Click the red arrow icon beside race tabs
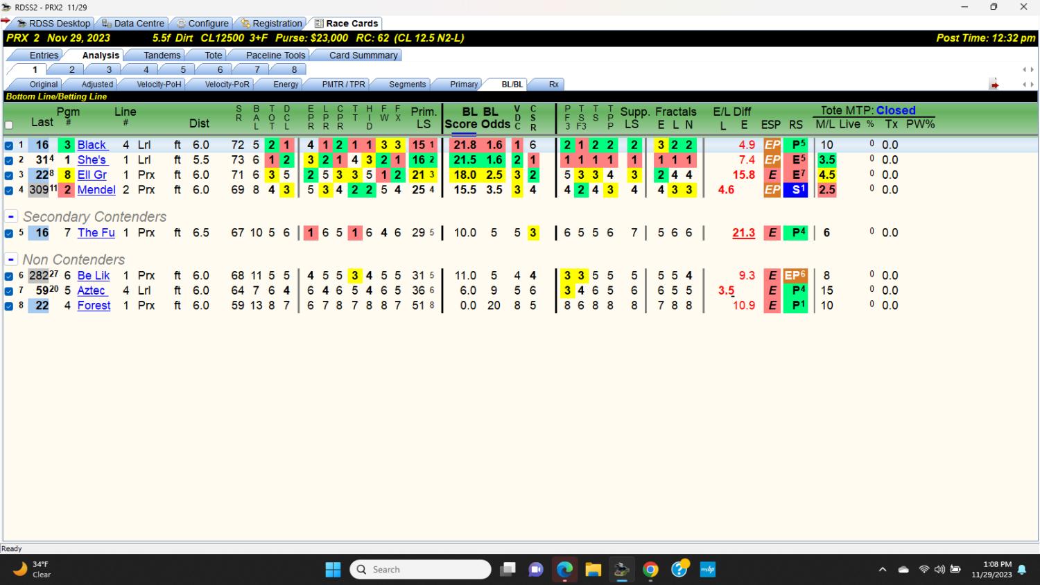This screenshot has width=1040, height=585. (x=994, y=85)
